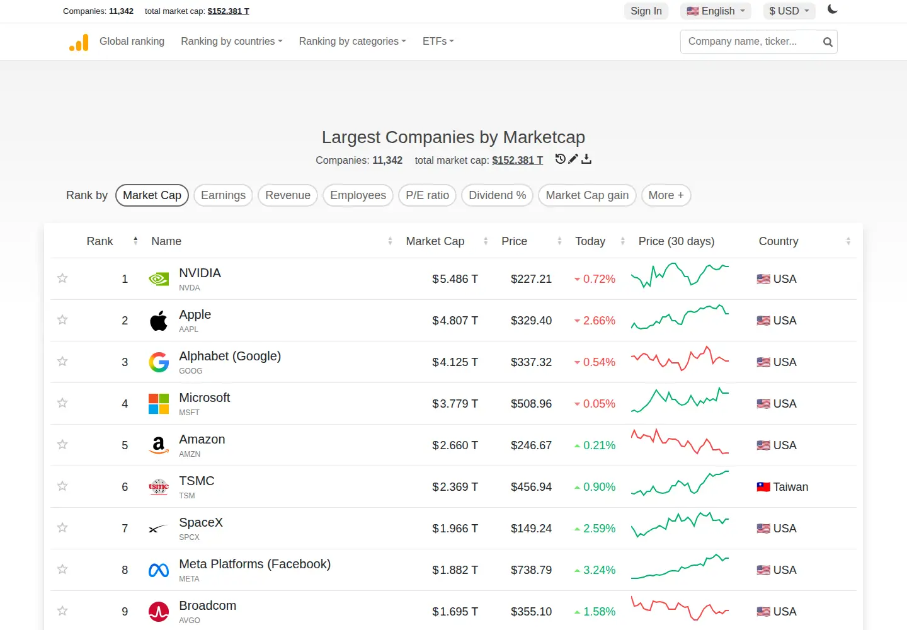The width and height of the screenshot is (907, 630).
Task: Star Apple as a favorite
Action: 62,319
